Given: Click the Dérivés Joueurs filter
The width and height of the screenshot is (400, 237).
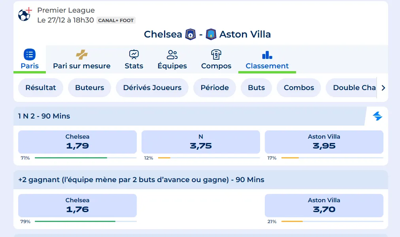Looking at the screenshot, I should 152,88.
